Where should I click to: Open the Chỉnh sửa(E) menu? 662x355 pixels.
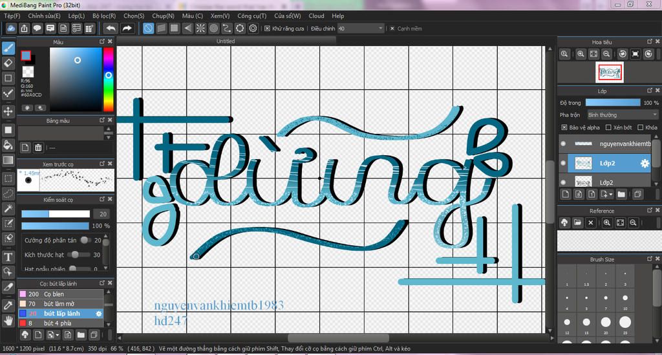point(44,16)
